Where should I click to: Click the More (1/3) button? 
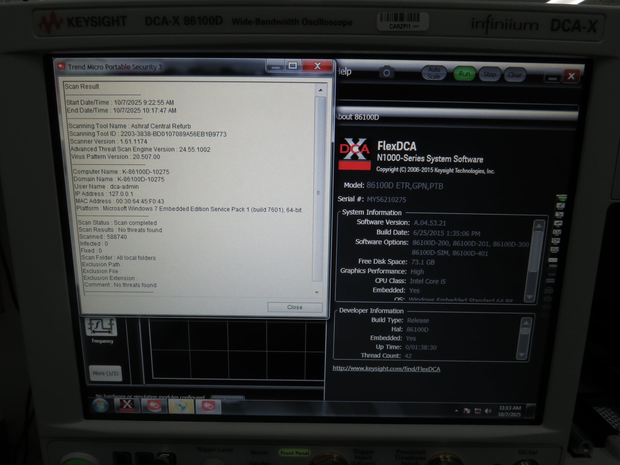click(105, 373)
